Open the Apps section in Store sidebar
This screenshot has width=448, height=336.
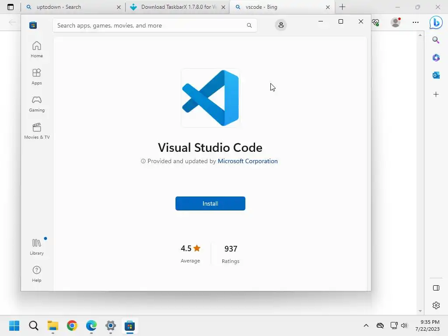click(37, 77)
